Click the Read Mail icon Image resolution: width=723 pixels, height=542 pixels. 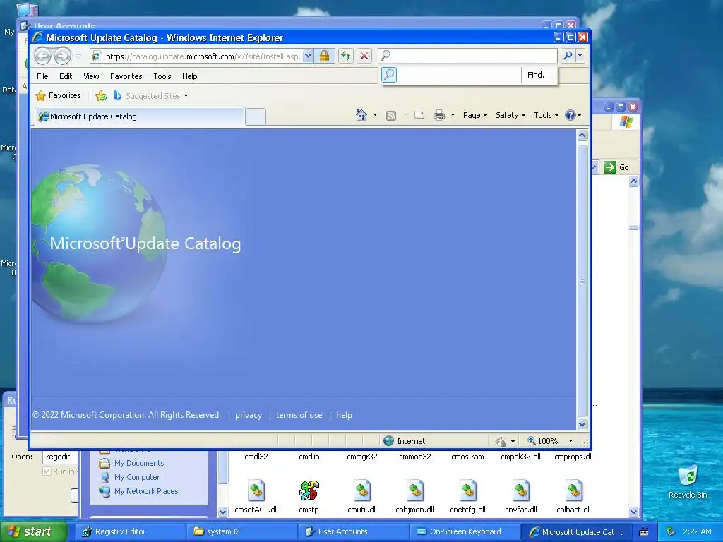click(x=419, y=115)
